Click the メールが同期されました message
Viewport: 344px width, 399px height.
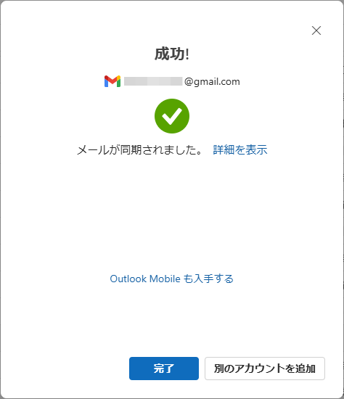pyautogui.click(x=140, y=149)
